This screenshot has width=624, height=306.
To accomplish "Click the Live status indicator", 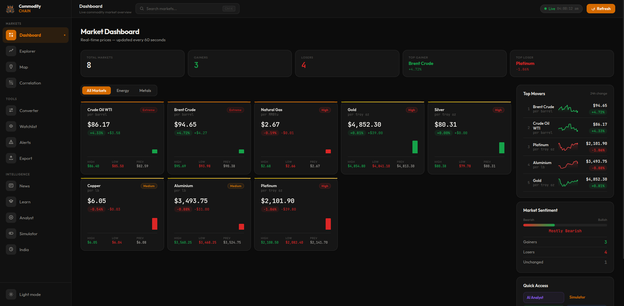I will click(x=562, y=9).
